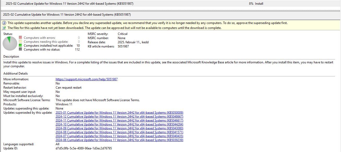Click the Update ID d7d5c8fb-5c5e-4089-96ea-1d3ec2d76795
341x152 pixels.
coord(84,148)
